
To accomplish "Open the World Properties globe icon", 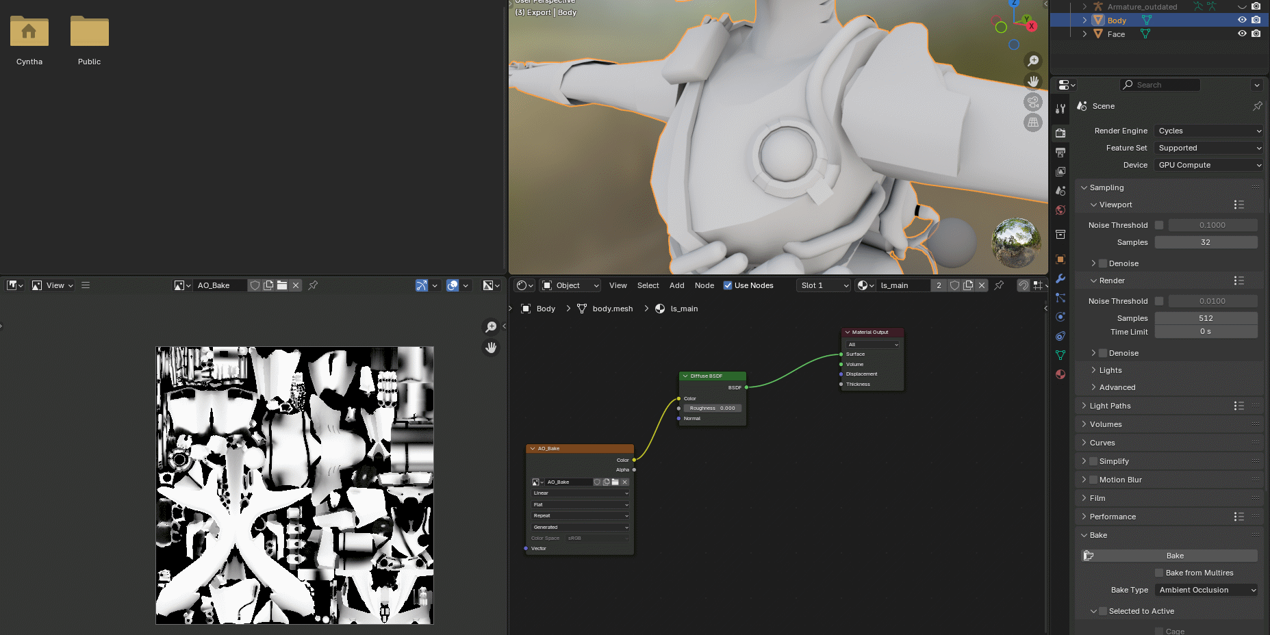I will (x=1061, y=209).
